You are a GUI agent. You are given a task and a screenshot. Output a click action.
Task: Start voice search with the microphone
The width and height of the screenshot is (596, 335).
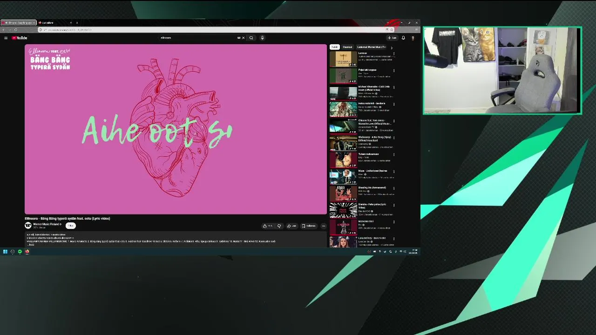click(x=262, y=38)
